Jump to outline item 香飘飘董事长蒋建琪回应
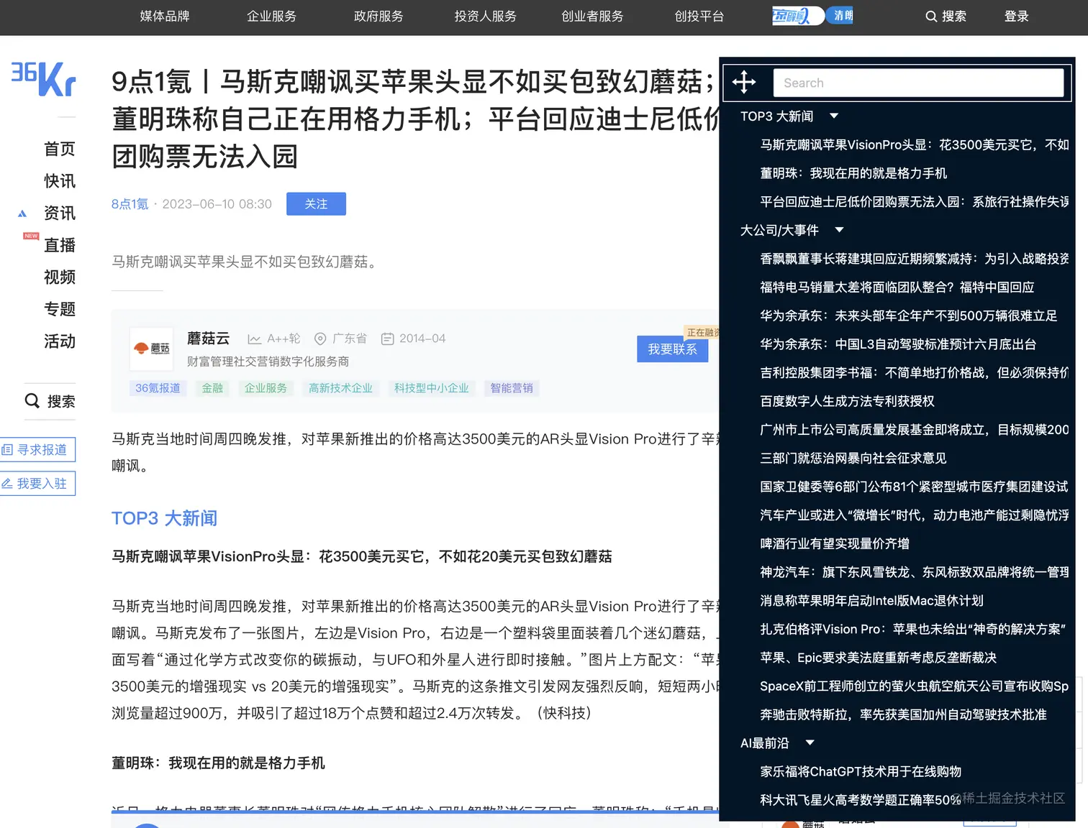The width and height of the screenshot is (1088, 828). pyautogui.click(x=914, y=259)
